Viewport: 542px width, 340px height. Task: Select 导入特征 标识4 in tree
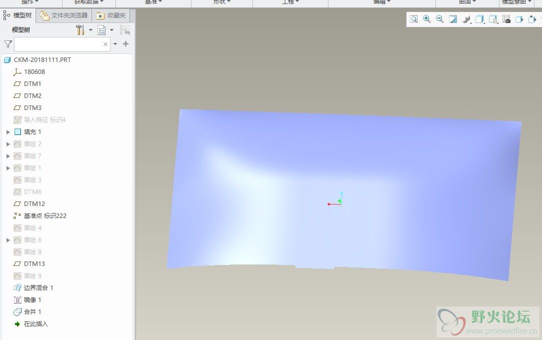tap(44, 120)
